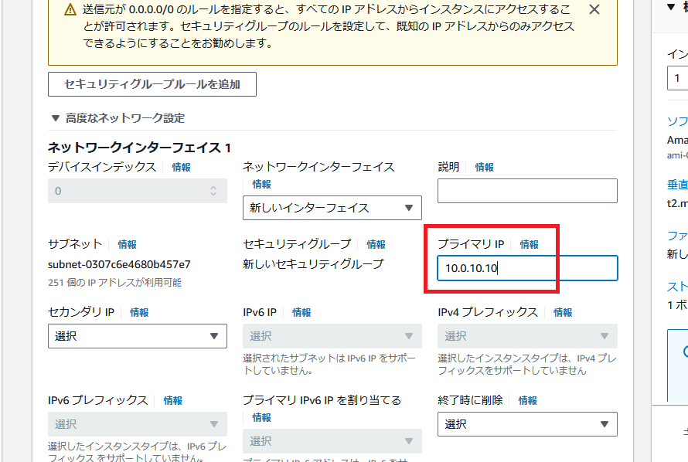This screenshot has height=462, width=688.
Task: Click the デバイスインデックス stepper arrows
Action: [x=213, y=191]
